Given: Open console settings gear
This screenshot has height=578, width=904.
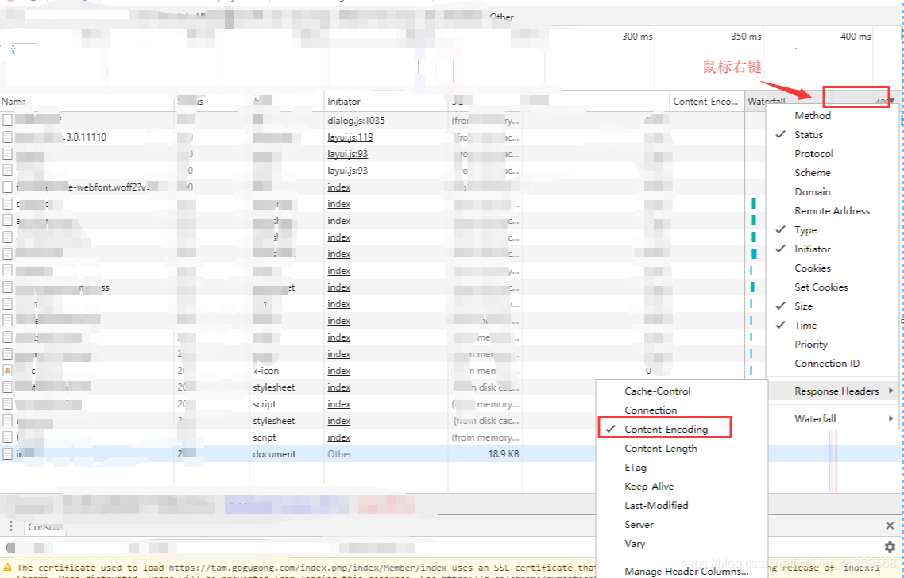Looking at the screenshot, I should coord(890,547).
